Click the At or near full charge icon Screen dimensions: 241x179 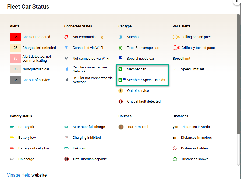pyautogui.click(x=66, y=127)
